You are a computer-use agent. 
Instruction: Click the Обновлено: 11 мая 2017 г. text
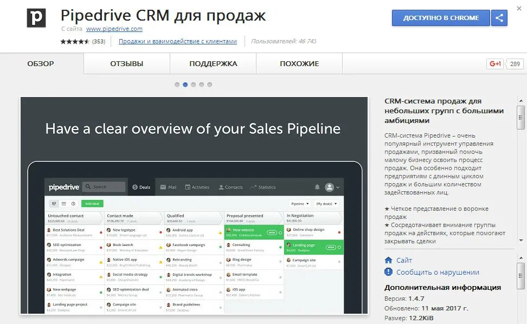[426, 308]
